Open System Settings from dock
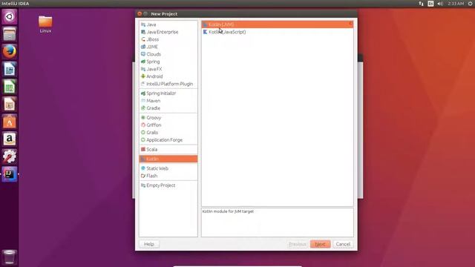Image resolution: width=475 pixels, height=267 pixels. coord(10,156)
